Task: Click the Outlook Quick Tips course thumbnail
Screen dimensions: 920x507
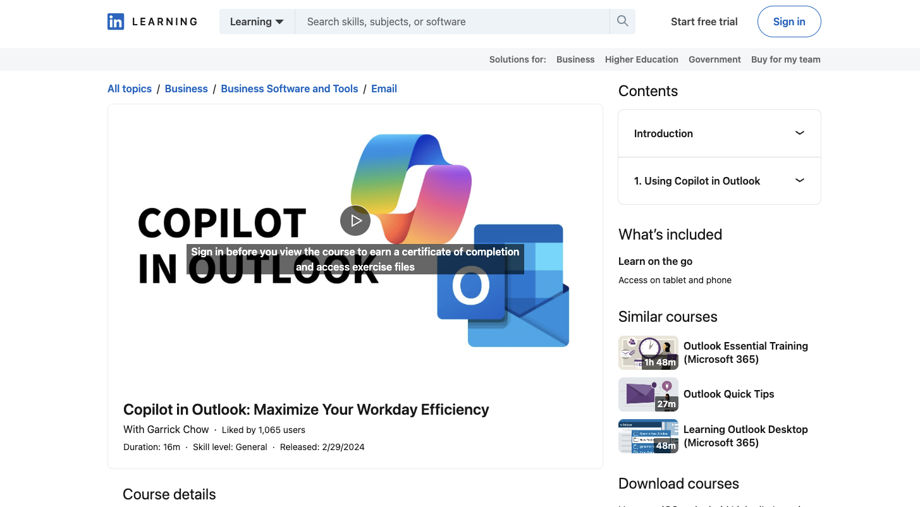Action: (x=648, y=393)
